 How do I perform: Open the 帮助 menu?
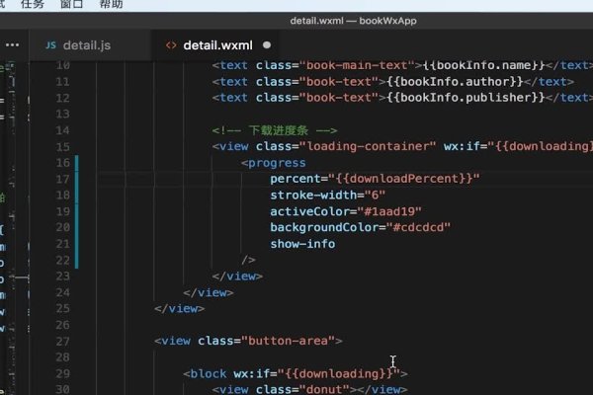(112, 4)
